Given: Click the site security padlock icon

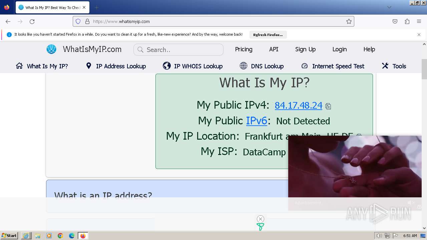Looking at the screenshot, I should 87,21.
